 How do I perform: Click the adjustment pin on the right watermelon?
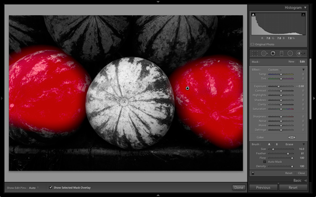[187, 88]
